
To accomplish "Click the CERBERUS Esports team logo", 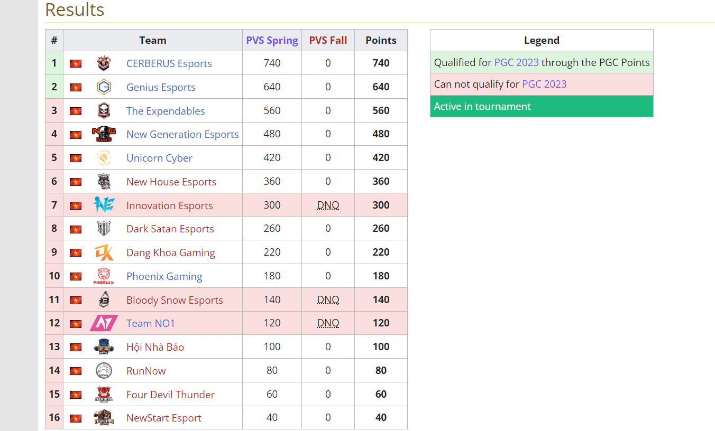I will pyautogui.click(x=104, y=63).
